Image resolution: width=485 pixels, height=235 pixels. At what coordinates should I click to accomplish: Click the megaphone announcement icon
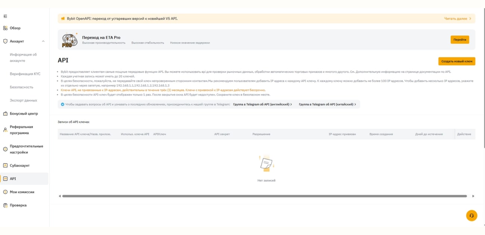click(x=63, y=18)
